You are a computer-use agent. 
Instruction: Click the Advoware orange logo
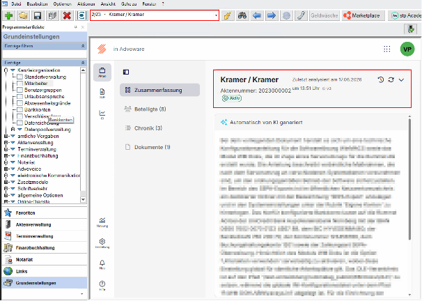[102, 49]
